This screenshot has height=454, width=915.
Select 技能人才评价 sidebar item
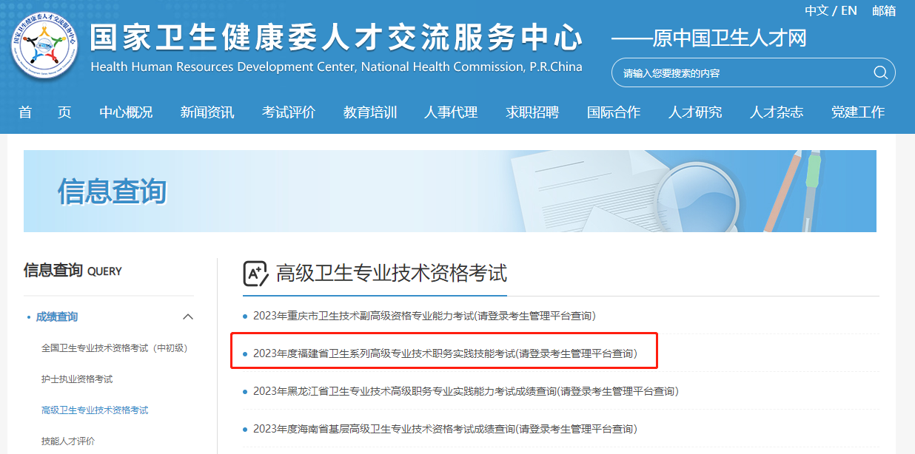point(68,441)
